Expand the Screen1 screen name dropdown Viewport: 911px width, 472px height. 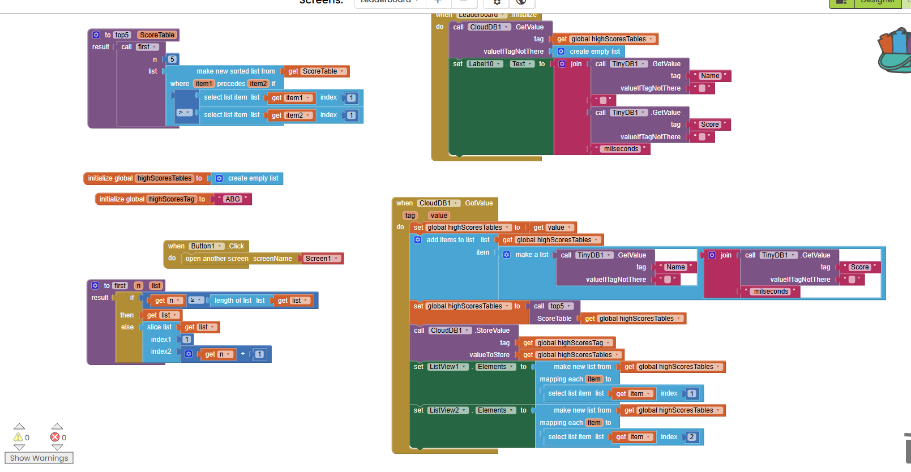(322, 259)
